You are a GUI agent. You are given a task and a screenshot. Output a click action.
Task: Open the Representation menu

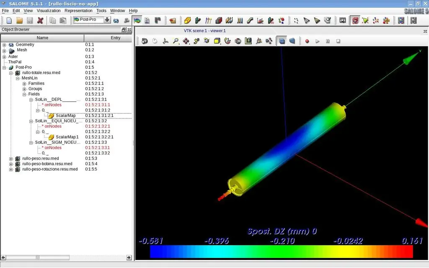[78, 10]
